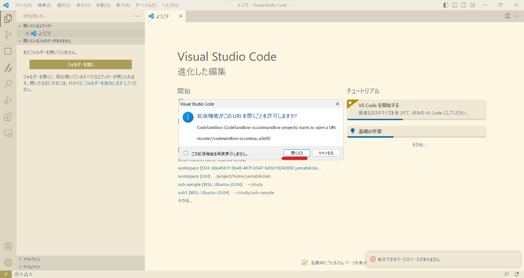524x278 pixels.
Task: Open the ファイル(F) menu
Action: [23, 5]
